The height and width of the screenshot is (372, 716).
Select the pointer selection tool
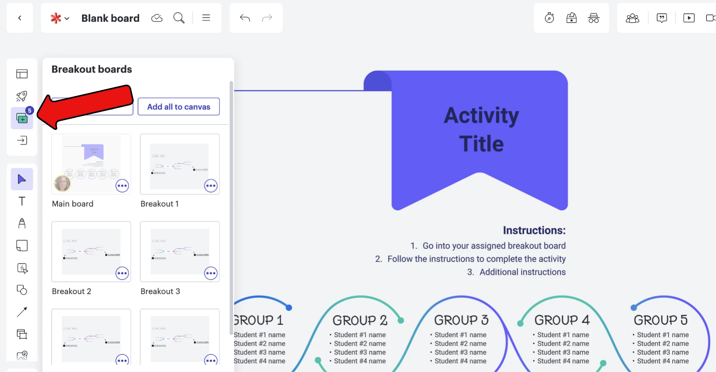[x=22, y=179]
